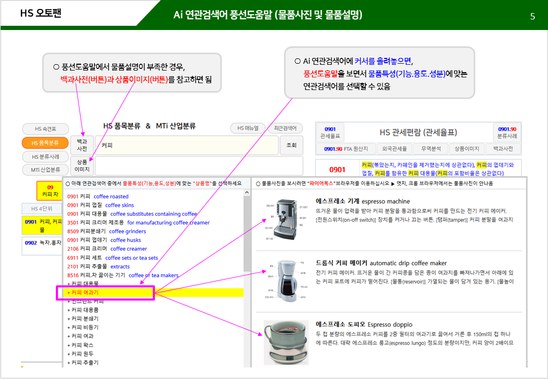
Task: Open the 상품이미지 tab in 관세율표 panel
Action: click(x=466, y=148)
